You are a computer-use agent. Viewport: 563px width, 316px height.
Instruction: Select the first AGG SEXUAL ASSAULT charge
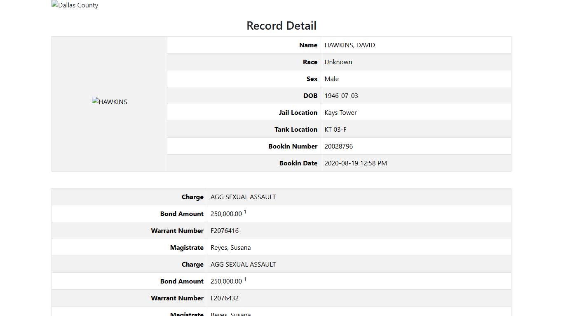click(243, 197)
